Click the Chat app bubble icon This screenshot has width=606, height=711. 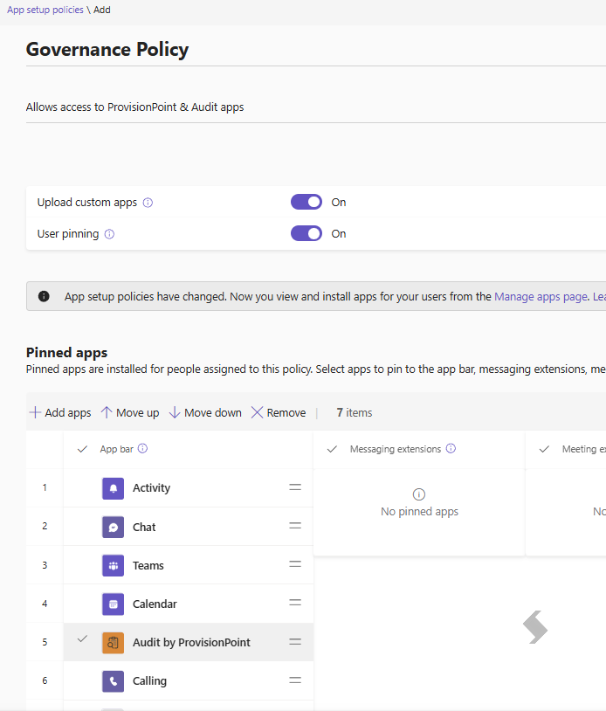pyautogui.click(x=113, y=527)
